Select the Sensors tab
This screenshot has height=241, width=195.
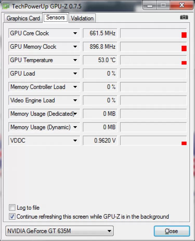point(55,18)
